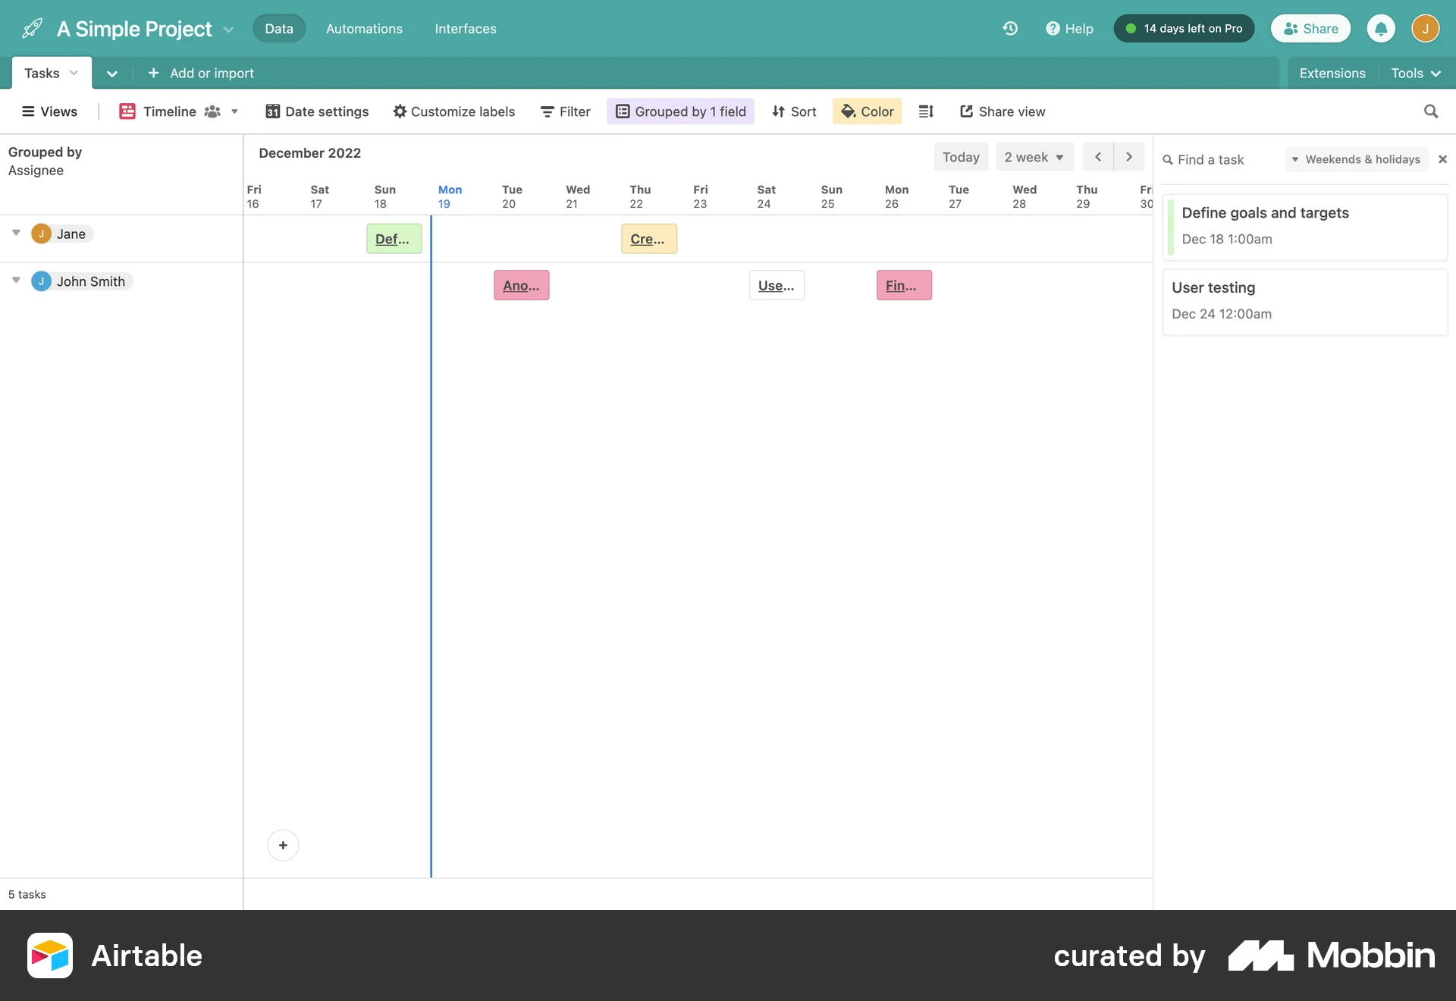Click the Share button

click(x=1310, y=29)
